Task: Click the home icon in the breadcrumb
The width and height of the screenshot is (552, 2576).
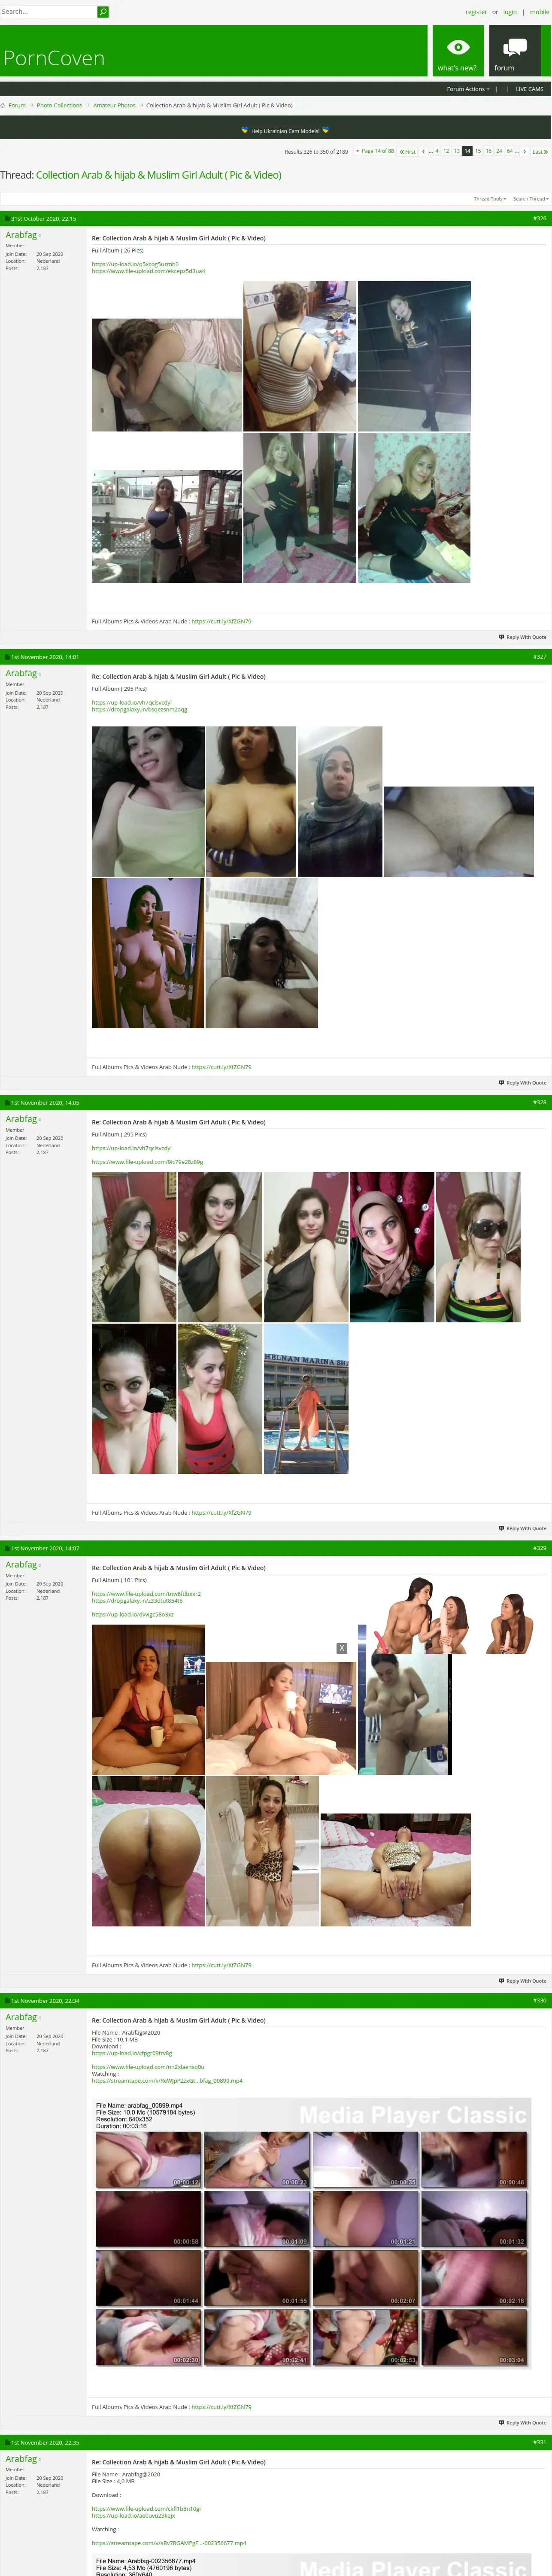Action: coord(3,105)
